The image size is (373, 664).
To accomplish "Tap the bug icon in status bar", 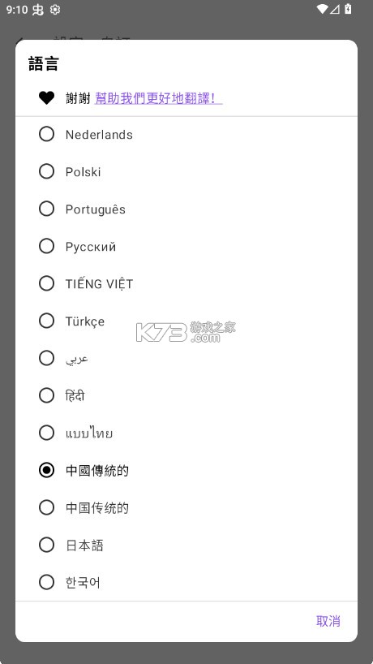I will coord(38,9).
